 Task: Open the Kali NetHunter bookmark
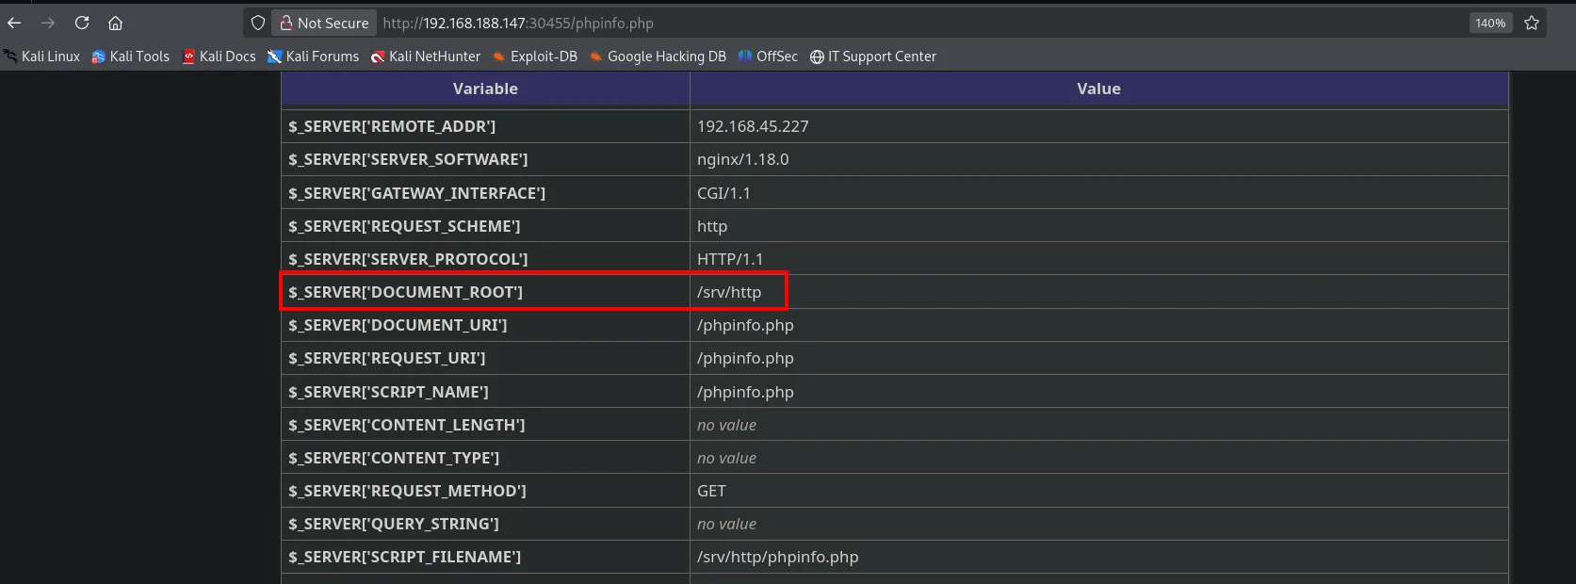425,57
